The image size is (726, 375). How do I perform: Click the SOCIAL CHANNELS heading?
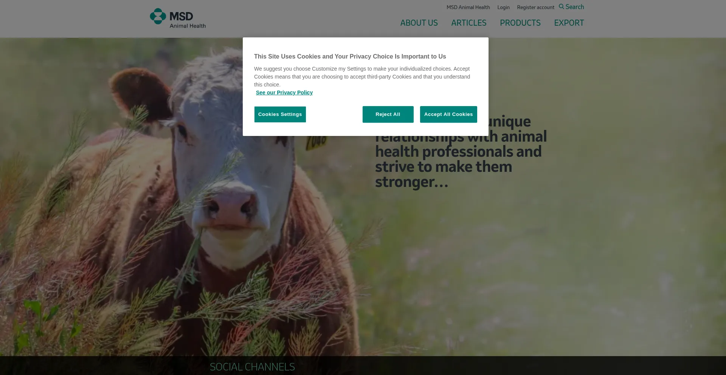(252, 367)
